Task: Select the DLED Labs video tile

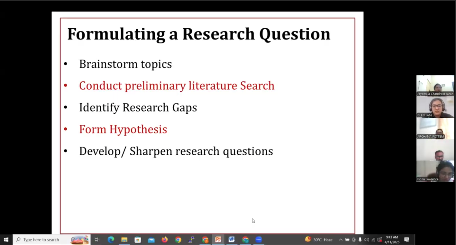Action: point(435,107)
